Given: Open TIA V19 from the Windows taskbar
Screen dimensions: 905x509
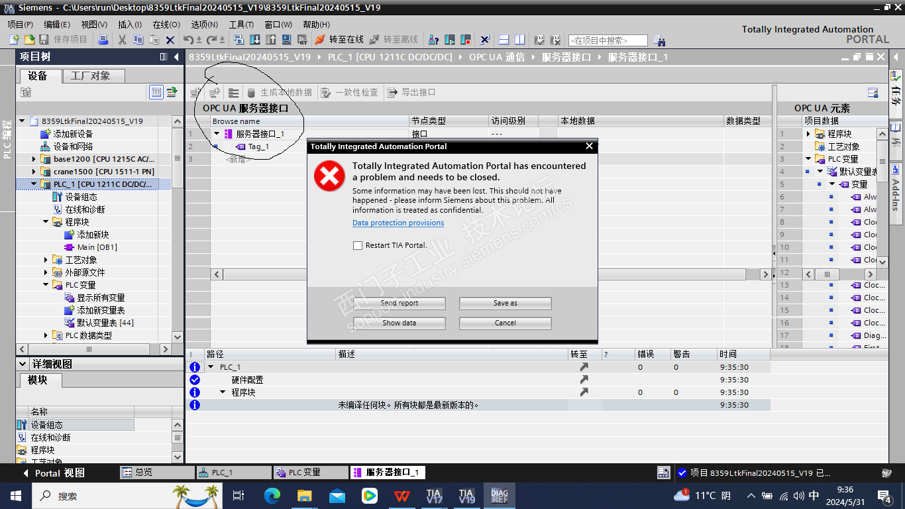Looking at the screenshot, I should click(x=466, y=496).
